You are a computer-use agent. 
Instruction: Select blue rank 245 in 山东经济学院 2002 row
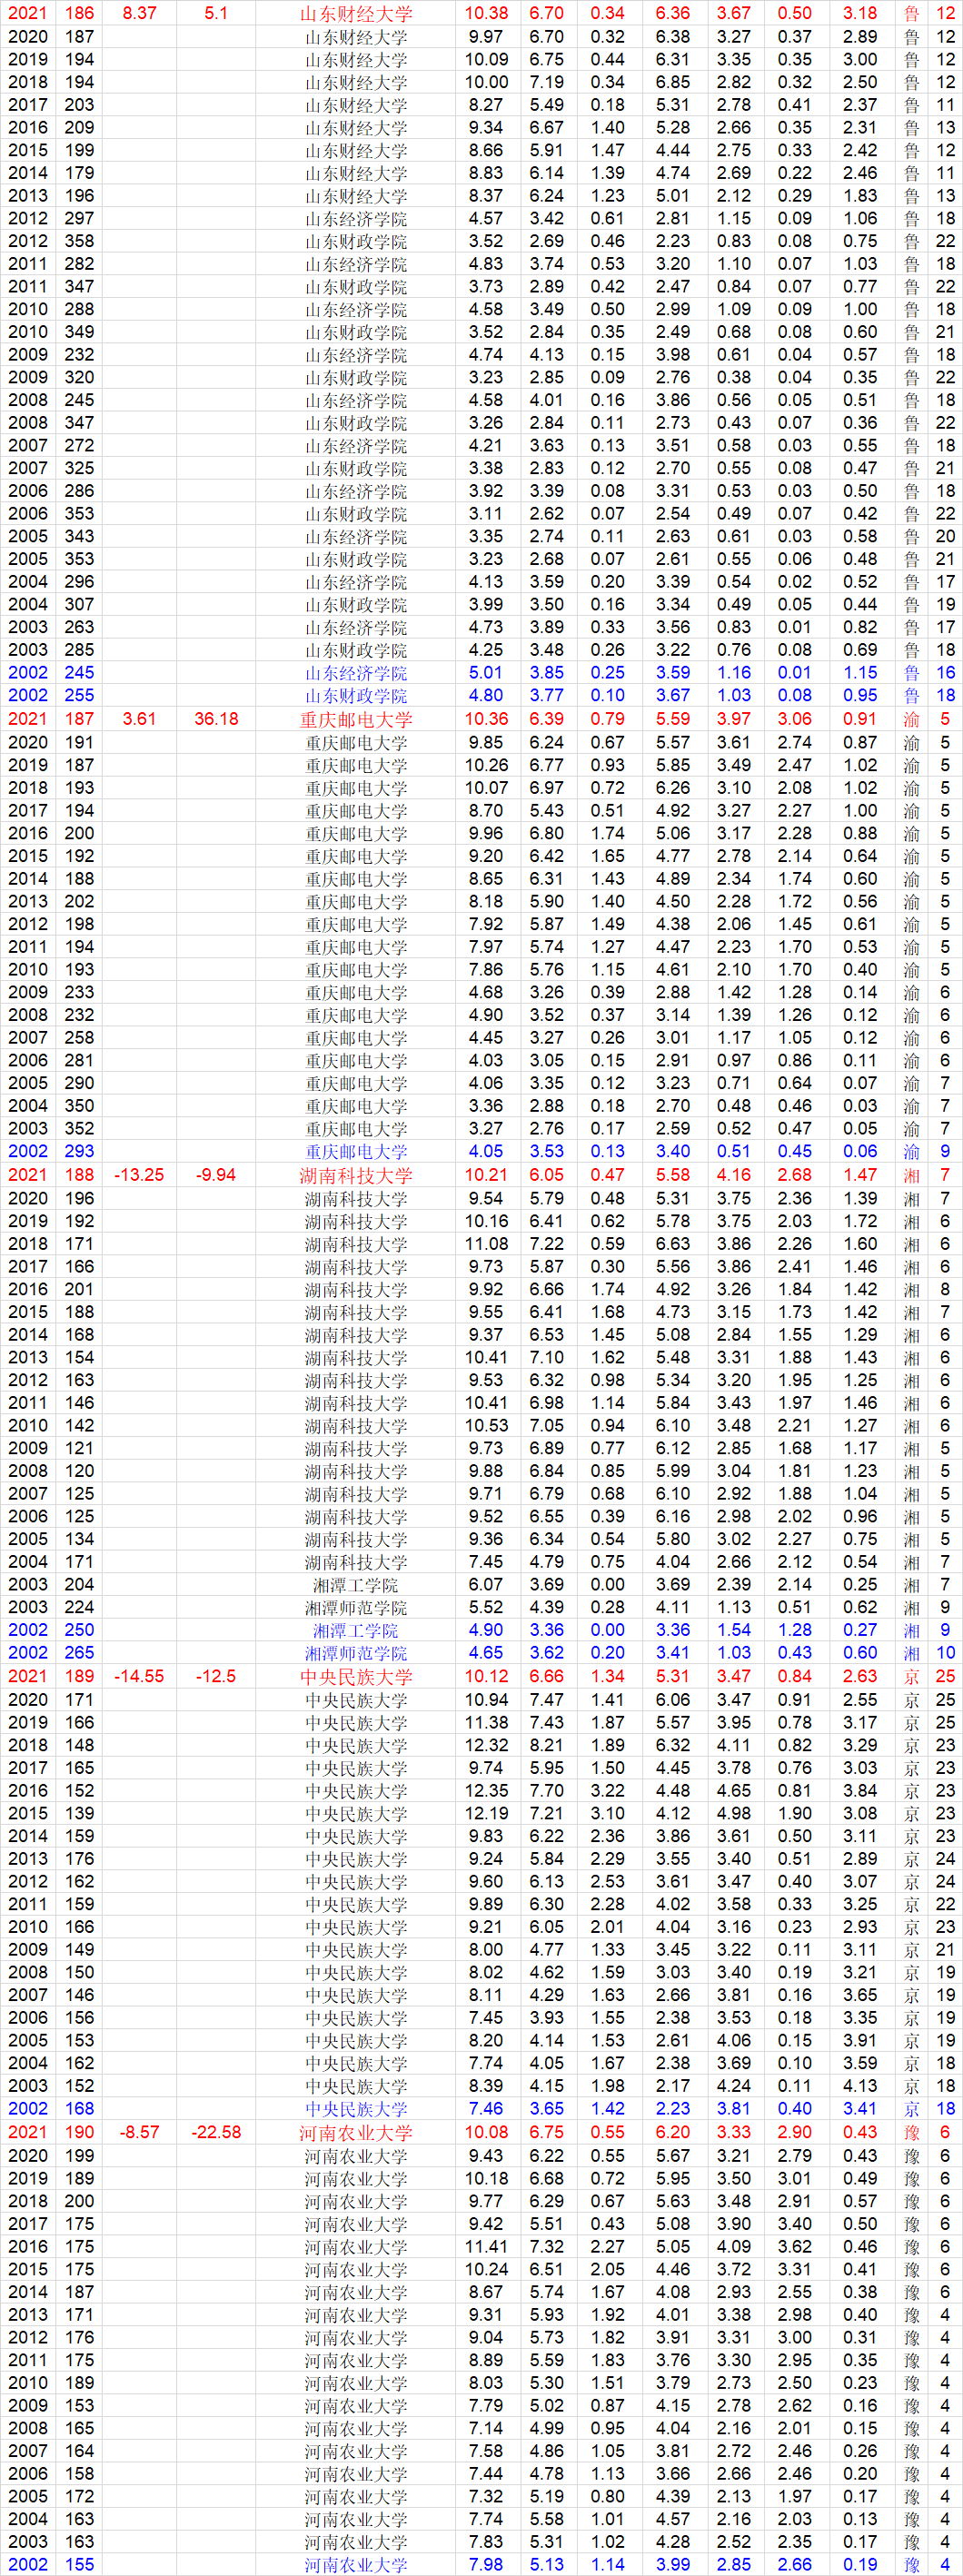[x=79, y=673]
